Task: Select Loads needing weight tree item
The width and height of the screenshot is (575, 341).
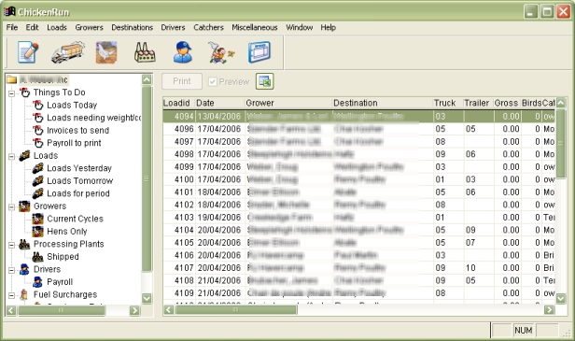Action: (x=94, y=118)
